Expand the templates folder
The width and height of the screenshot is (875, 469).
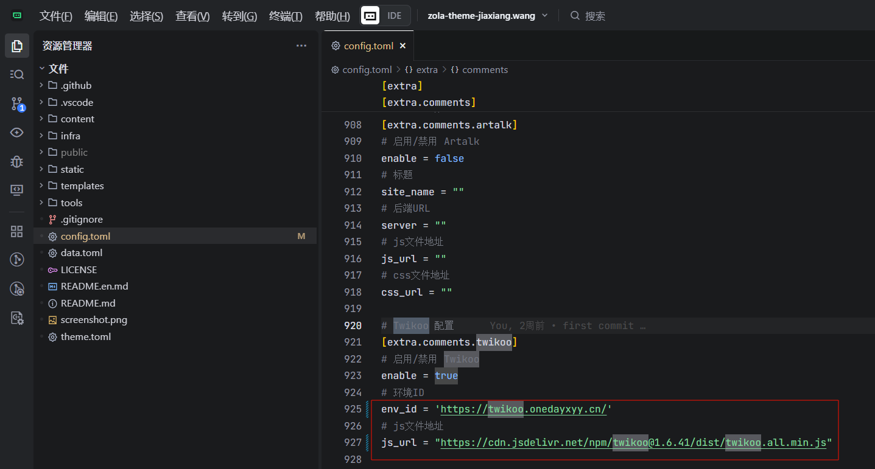41,186
